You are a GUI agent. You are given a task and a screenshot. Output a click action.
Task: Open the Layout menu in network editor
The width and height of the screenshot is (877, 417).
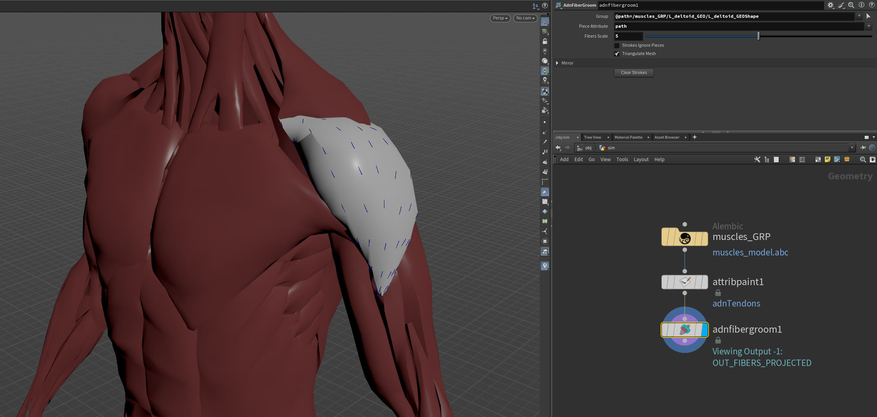(x=641, y=160)
